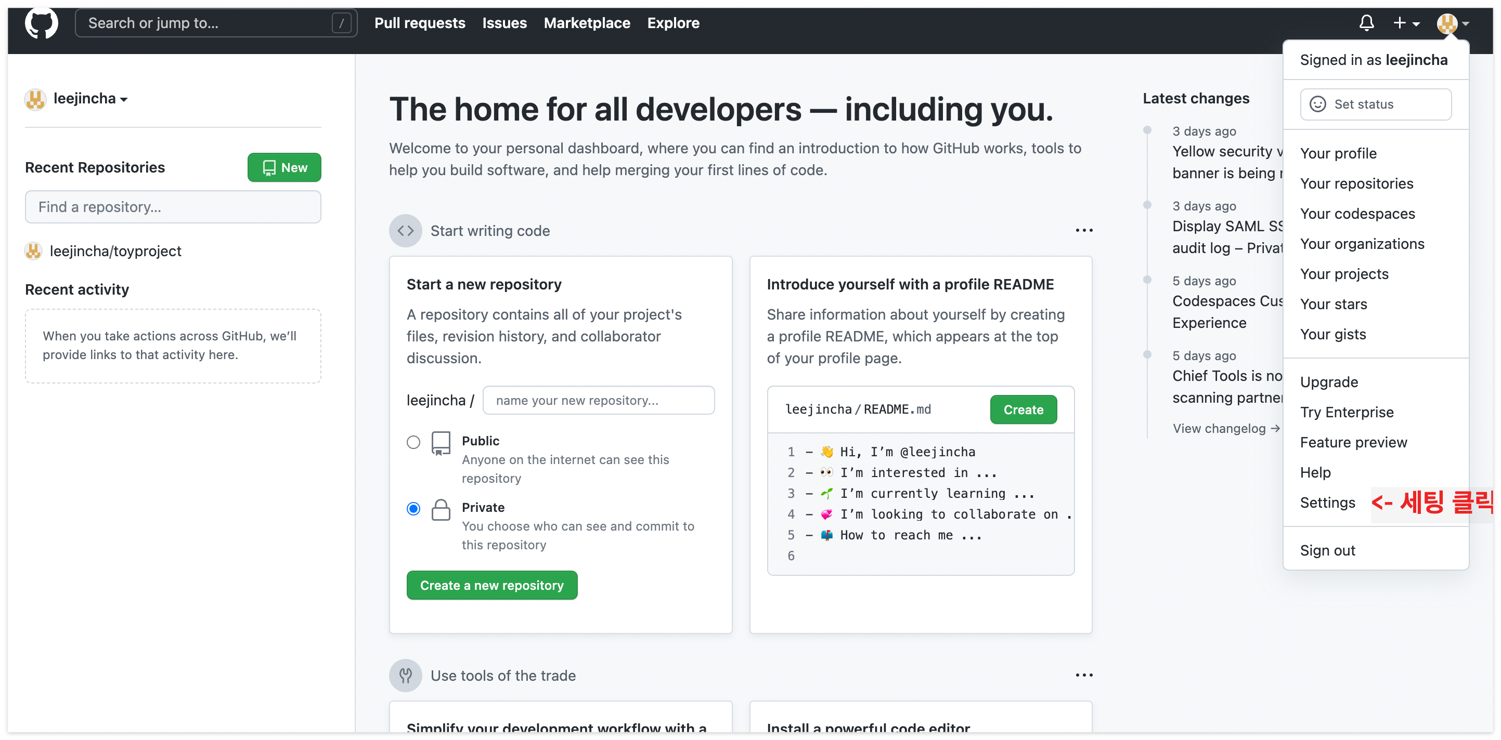Select the Public repository radio button
Screen dimensions: 1501x740
413,442
